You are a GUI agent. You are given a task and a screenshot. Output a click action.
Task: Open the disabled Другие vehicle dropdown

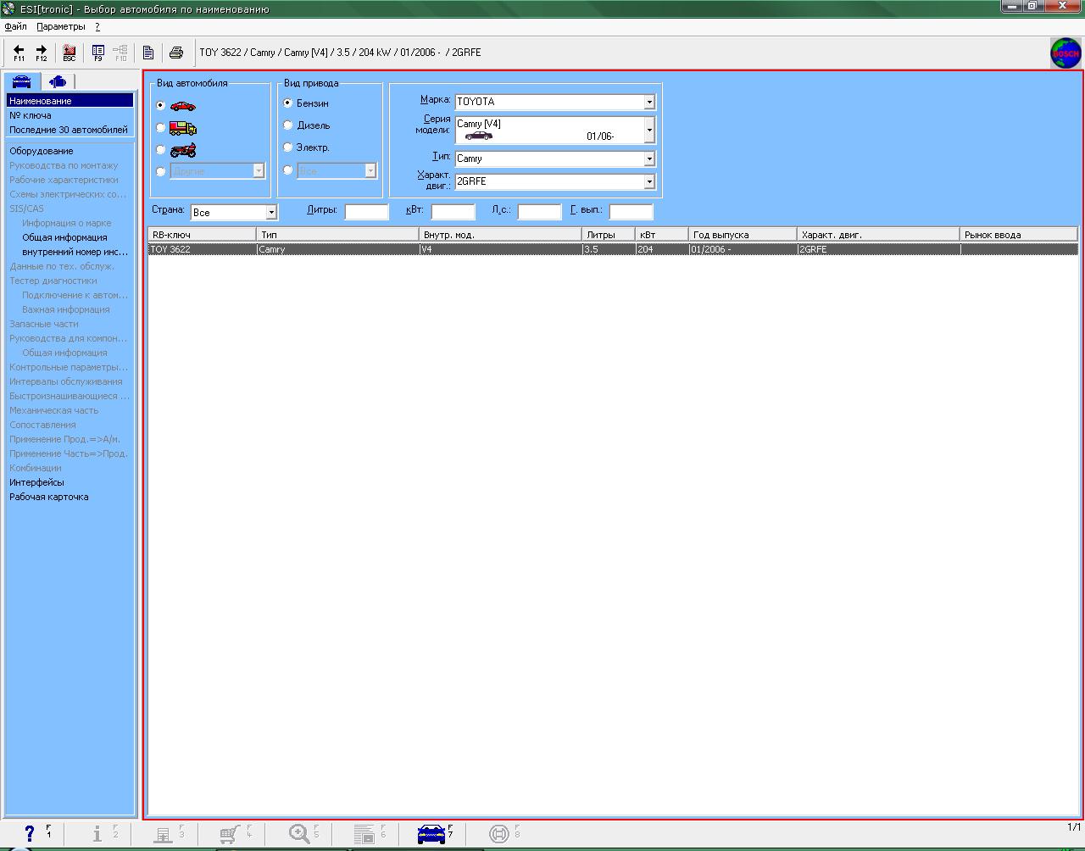point(259,171)
